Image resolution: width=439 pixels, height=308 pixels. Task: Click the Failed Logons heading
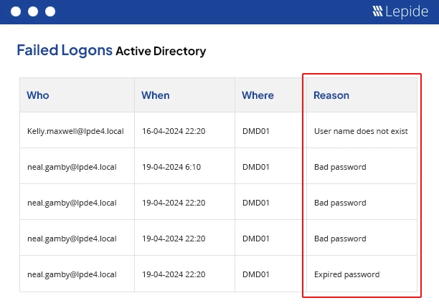(65, 50)
